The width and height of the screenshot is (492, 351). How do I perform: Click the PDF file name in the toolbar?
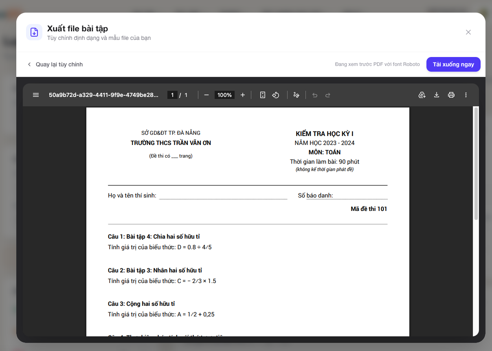coord(103,95)
